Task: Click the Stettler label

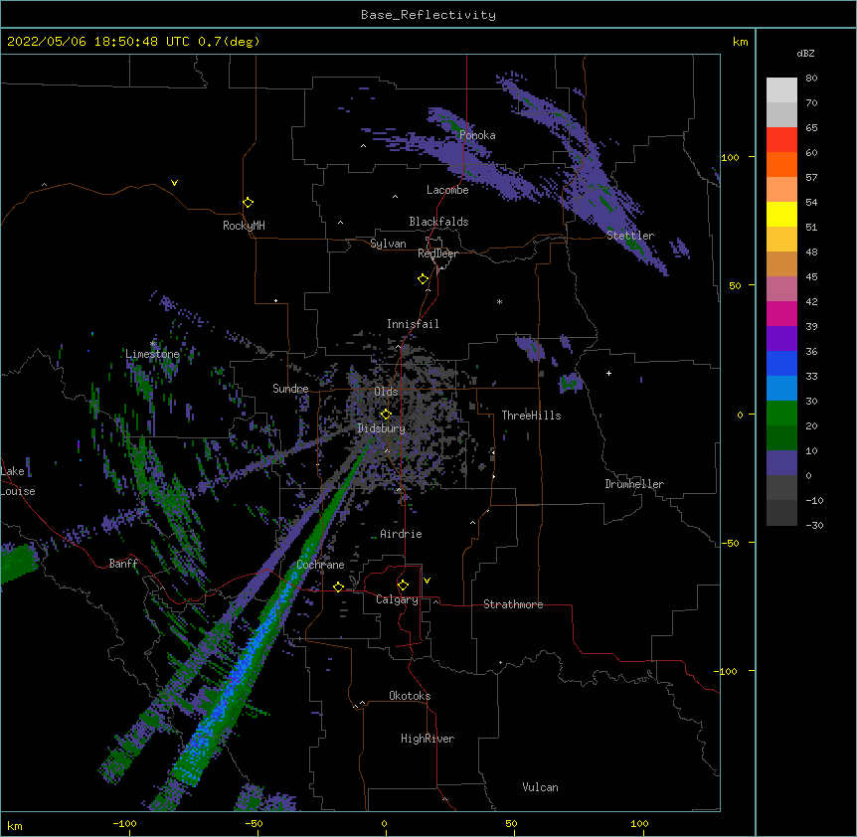Action: click(630, 236)
